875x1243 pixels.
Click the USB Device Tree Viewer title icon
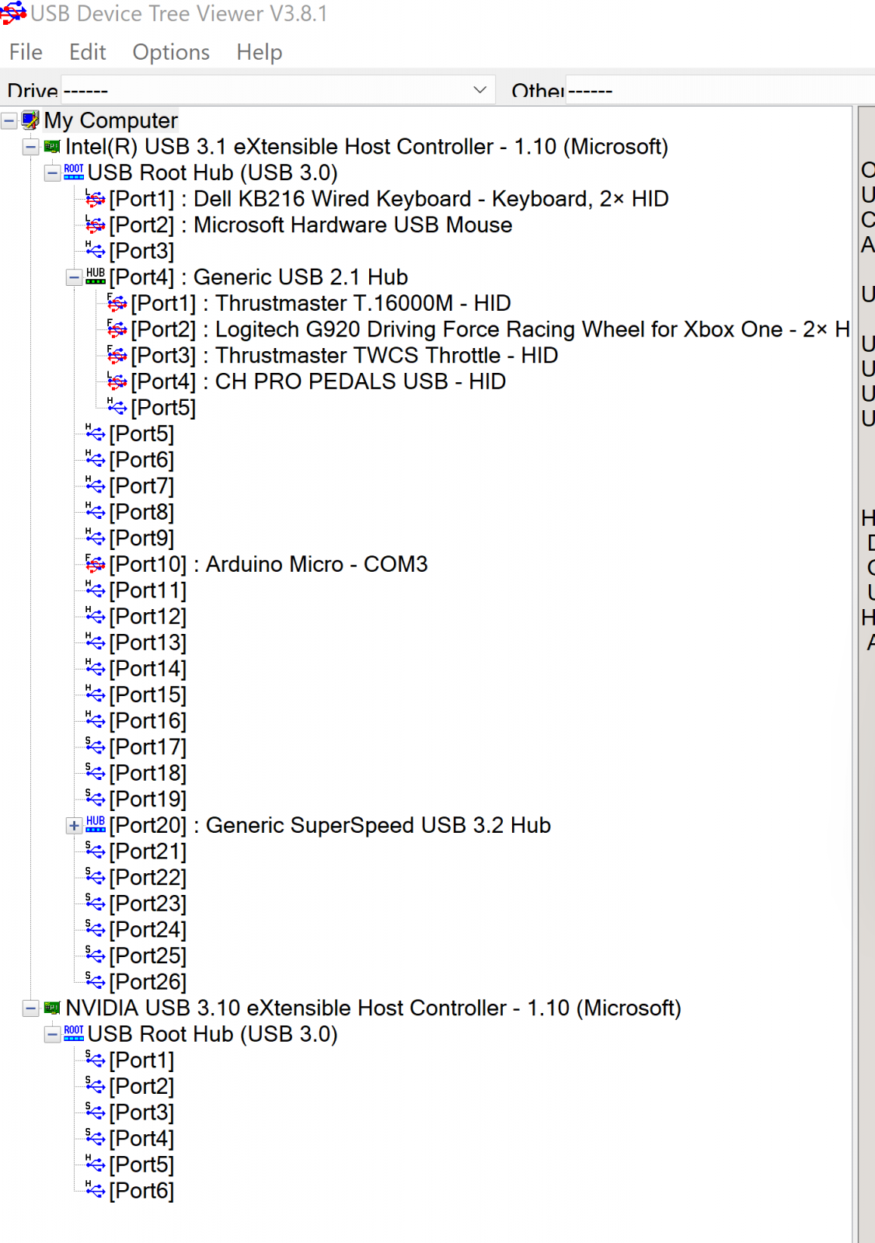click(13, 13)
